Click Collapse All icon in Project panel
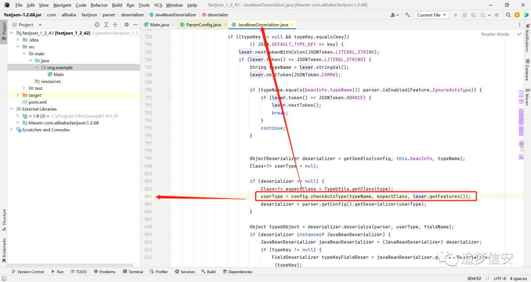The width and height of the screenshot is (531, 282). tap(115, 25)
